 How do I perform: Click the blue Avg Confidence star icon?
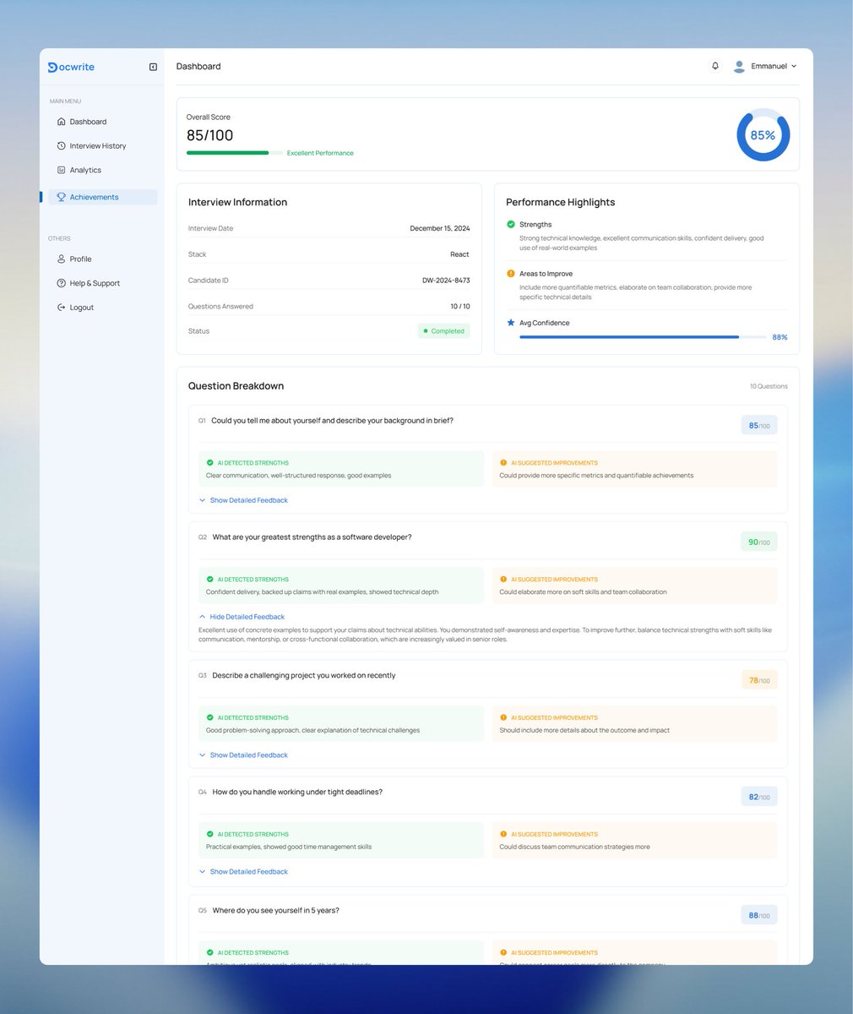[x=510, y=323]
